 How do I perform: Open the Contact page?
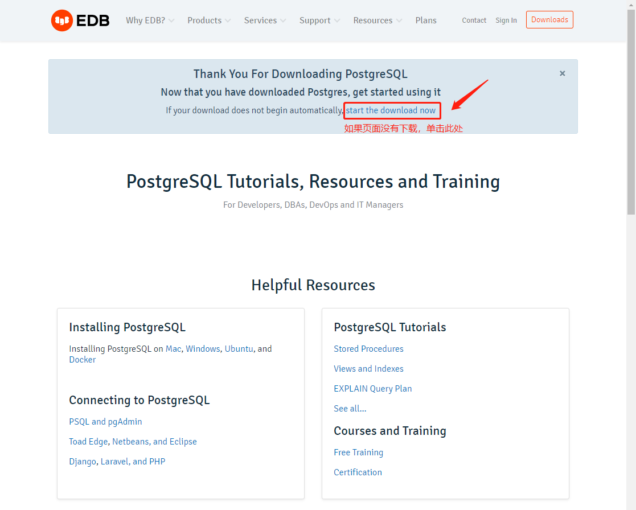[474, 20]
